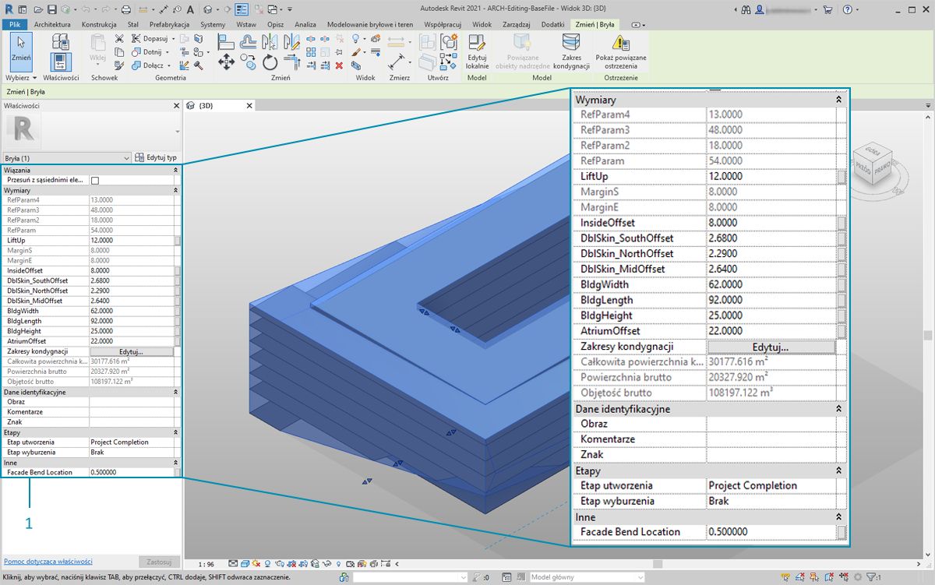Open the Dołącz dropdown arrow
The width and height of the screenshot is (935, 585).
[170, 65]
